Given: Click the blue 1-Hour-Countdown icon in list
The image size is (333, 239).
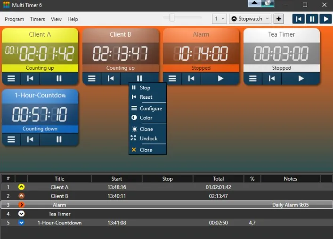Looking at the screenshot, I should pos(21,223).
